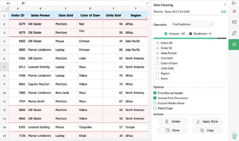Expand the formula bar chevron
This screenshot has width=239, height=141.
pos(147,3)
